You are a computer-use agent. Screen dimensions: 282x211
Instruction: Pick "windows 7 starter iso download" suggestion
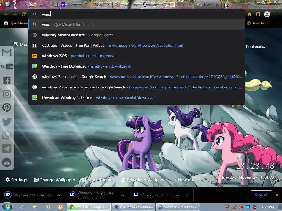137,87
